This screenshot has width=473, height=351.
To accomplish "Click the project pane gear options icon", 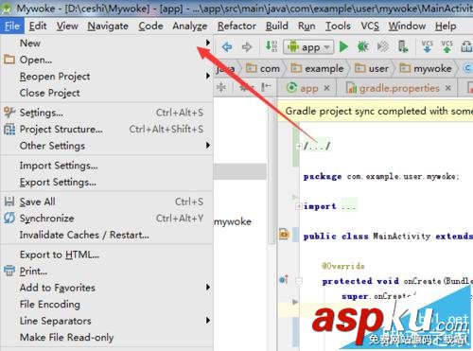I will (x=245, y=87).
